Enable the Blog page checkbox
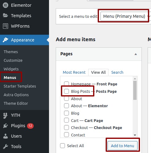 tap(66, 113)
